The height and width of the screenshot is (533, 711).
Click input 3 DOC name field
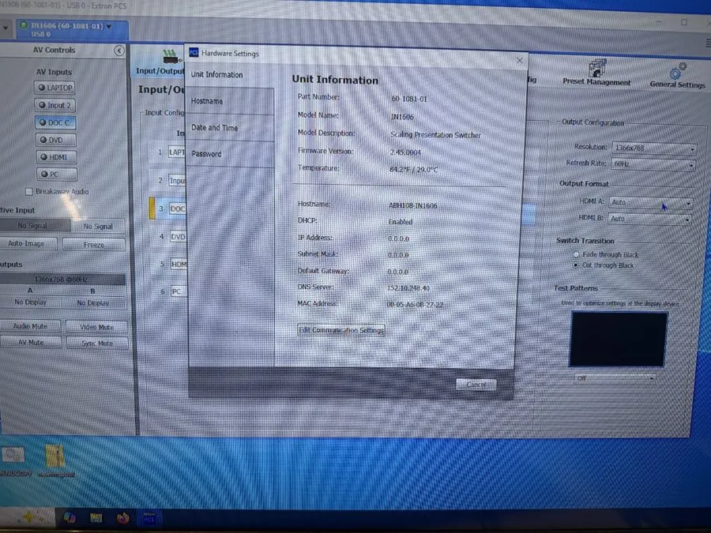click(x=177, y=208)
